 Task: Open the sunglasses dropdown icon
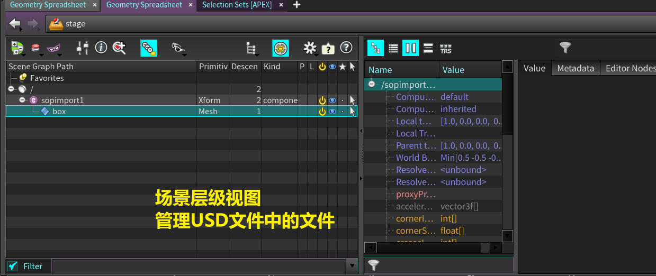(179, 48)
